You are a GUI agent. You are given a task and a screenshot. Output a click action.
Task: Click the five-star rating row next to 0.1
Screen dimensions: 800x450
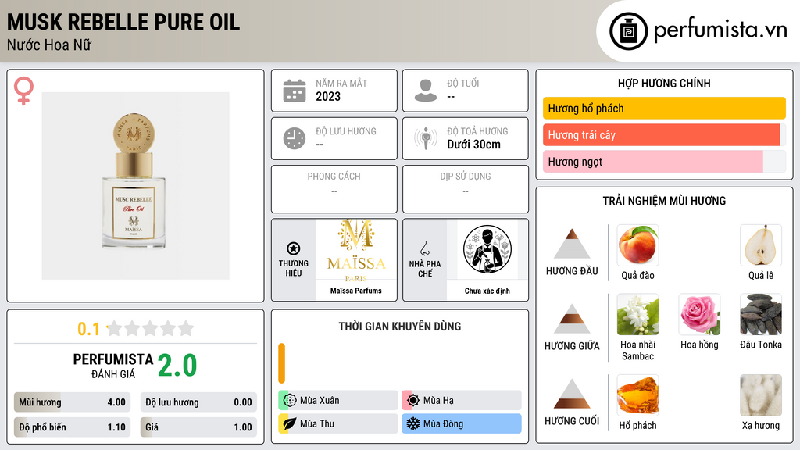150,328
